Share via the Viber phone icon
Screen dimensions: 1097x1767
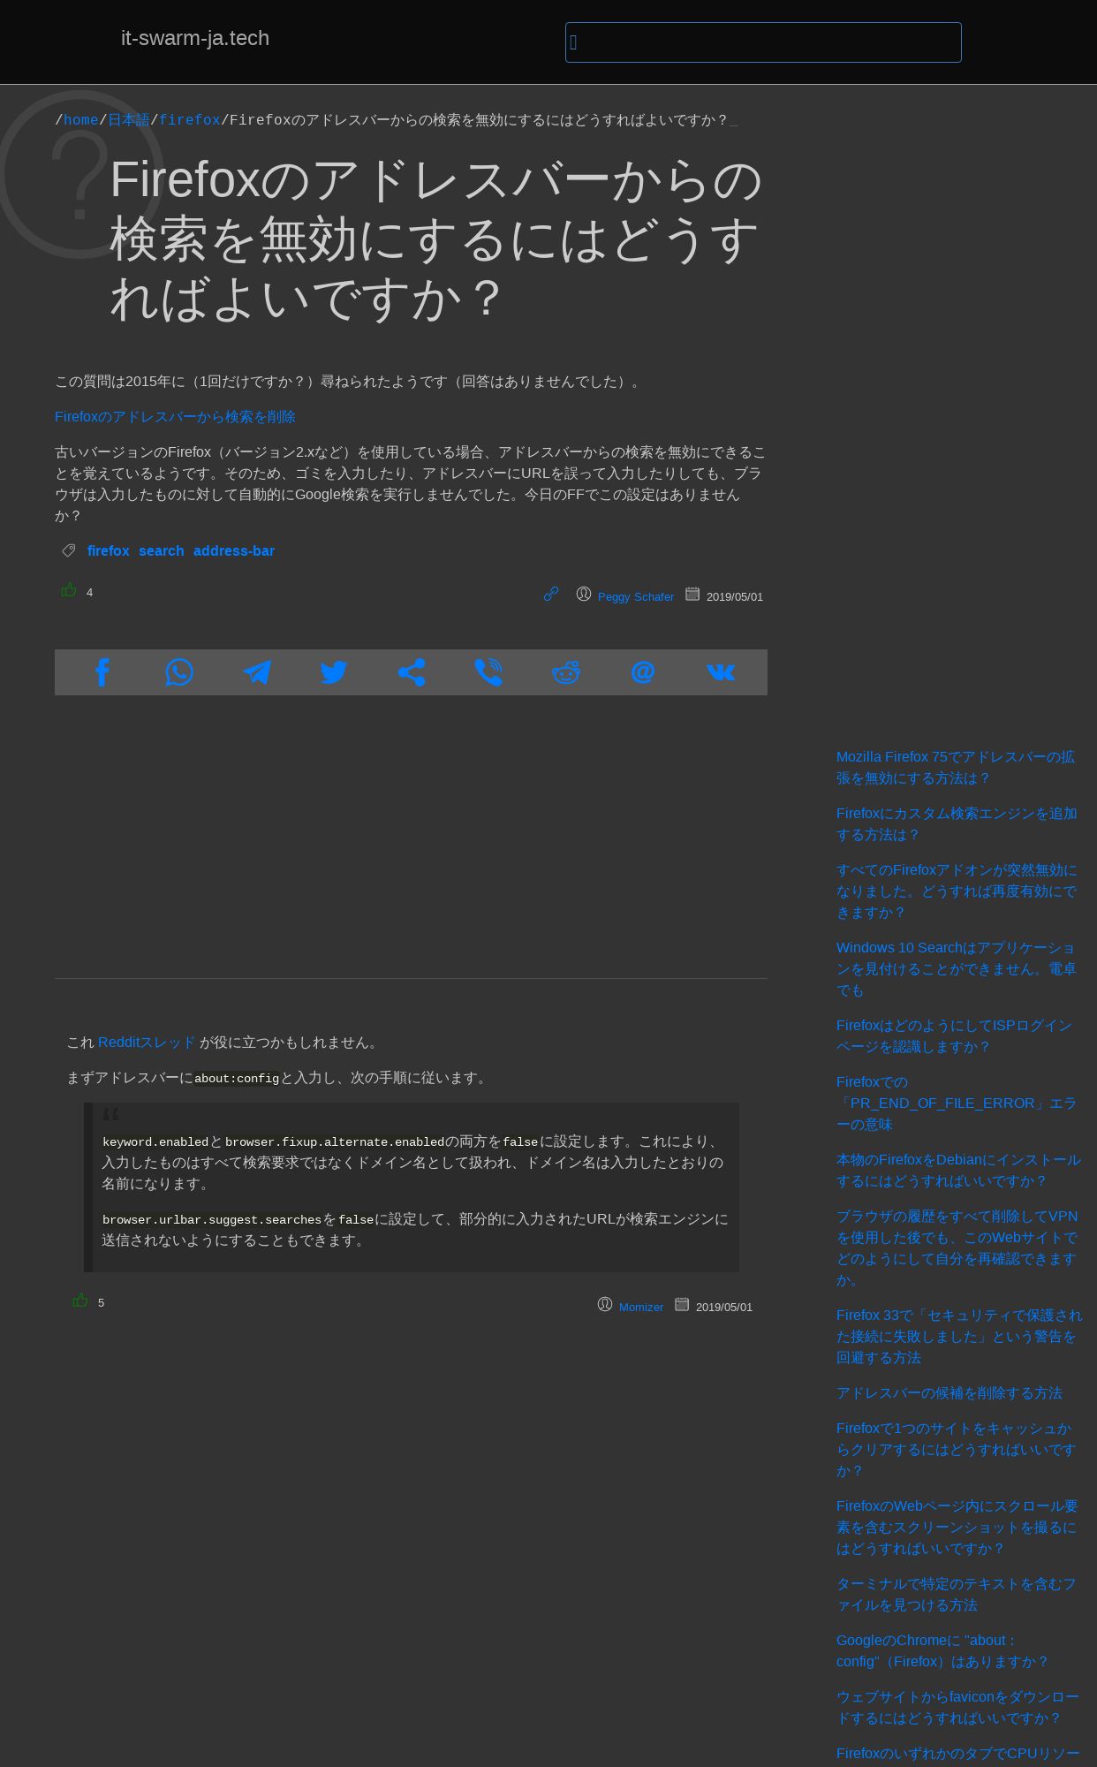click(488, 672)
